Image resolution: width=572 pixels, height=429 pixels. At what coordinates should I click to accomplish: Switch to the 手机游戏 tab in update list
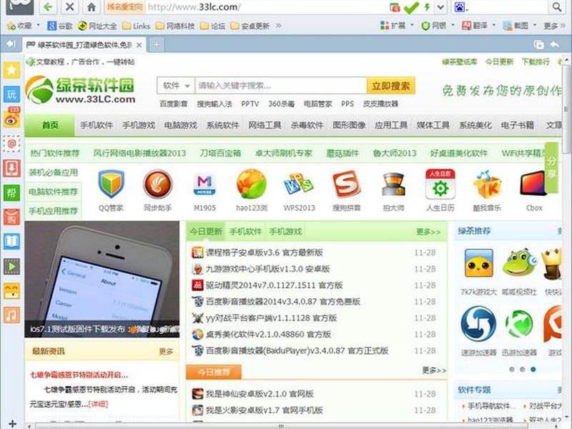point(285,231)
